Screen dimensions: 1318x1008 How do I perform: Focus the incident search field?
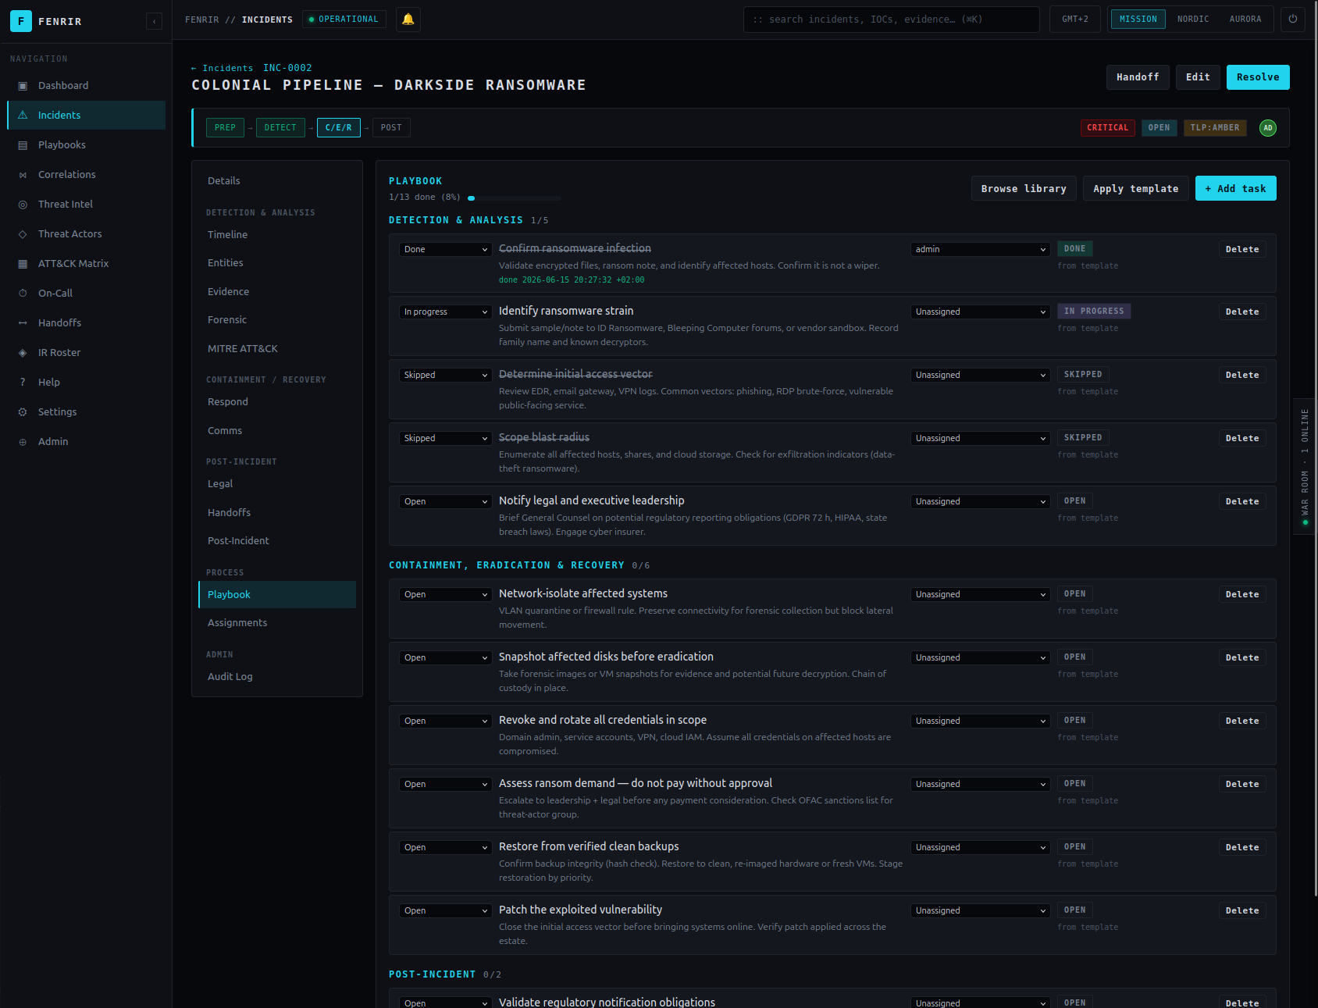pos(892,20)
